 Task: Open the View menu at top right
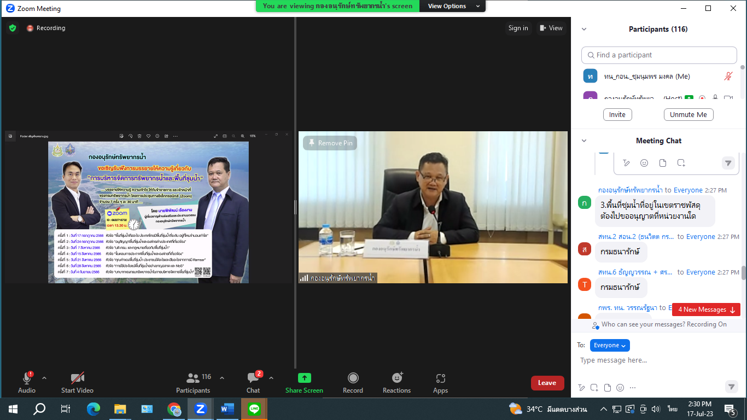pos(551,28)
